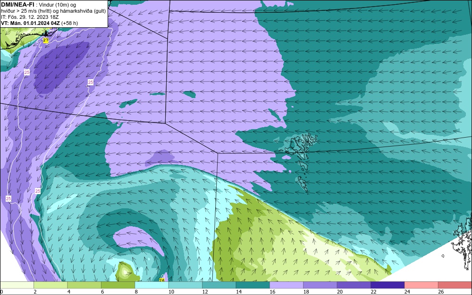
Task: Click the scale value '24'
Action: point(407,292)
